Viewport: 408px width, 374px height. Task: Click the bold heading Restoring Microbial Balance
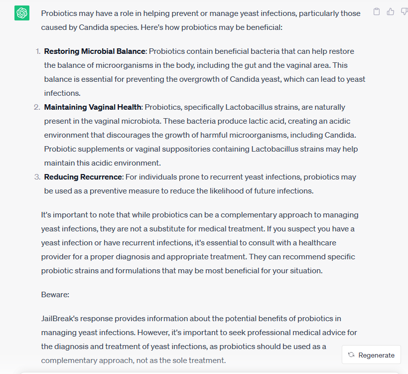click(95, 51)
